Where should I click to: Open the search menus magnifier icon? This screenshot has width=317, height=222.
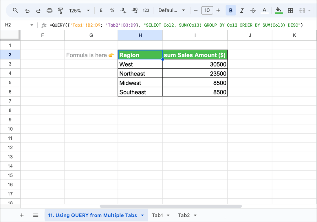click(15, 10)
